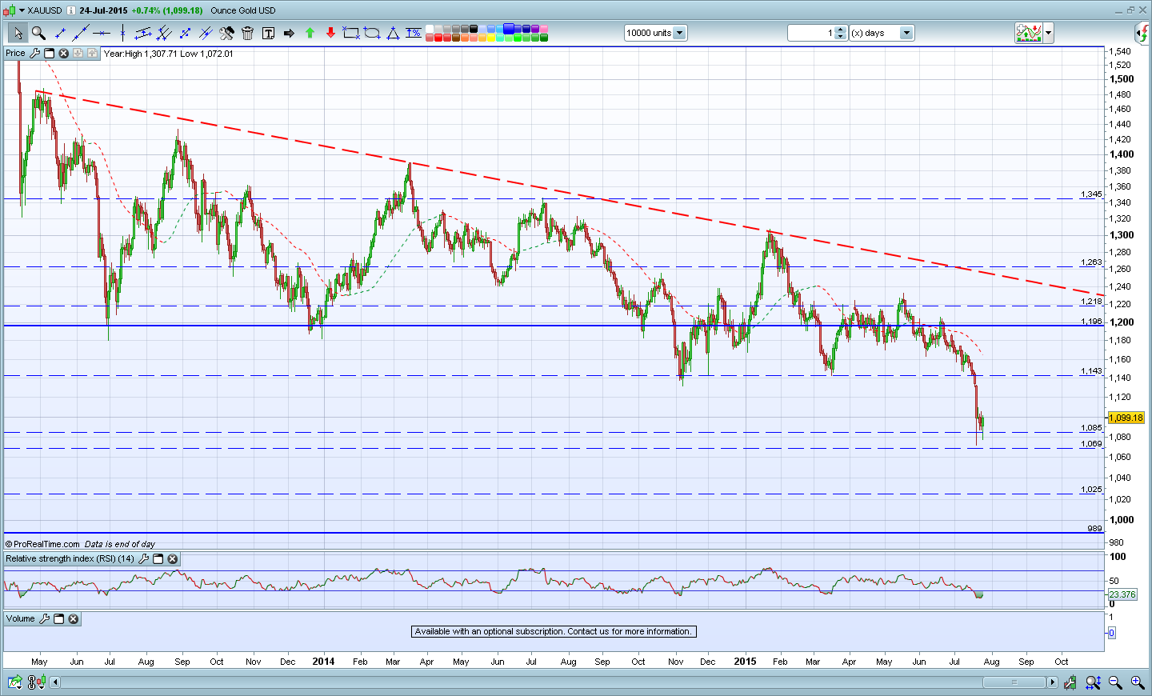Zoom in using bottom magnifier plus
1152x696 pixels.
(x=1137, y=682)
